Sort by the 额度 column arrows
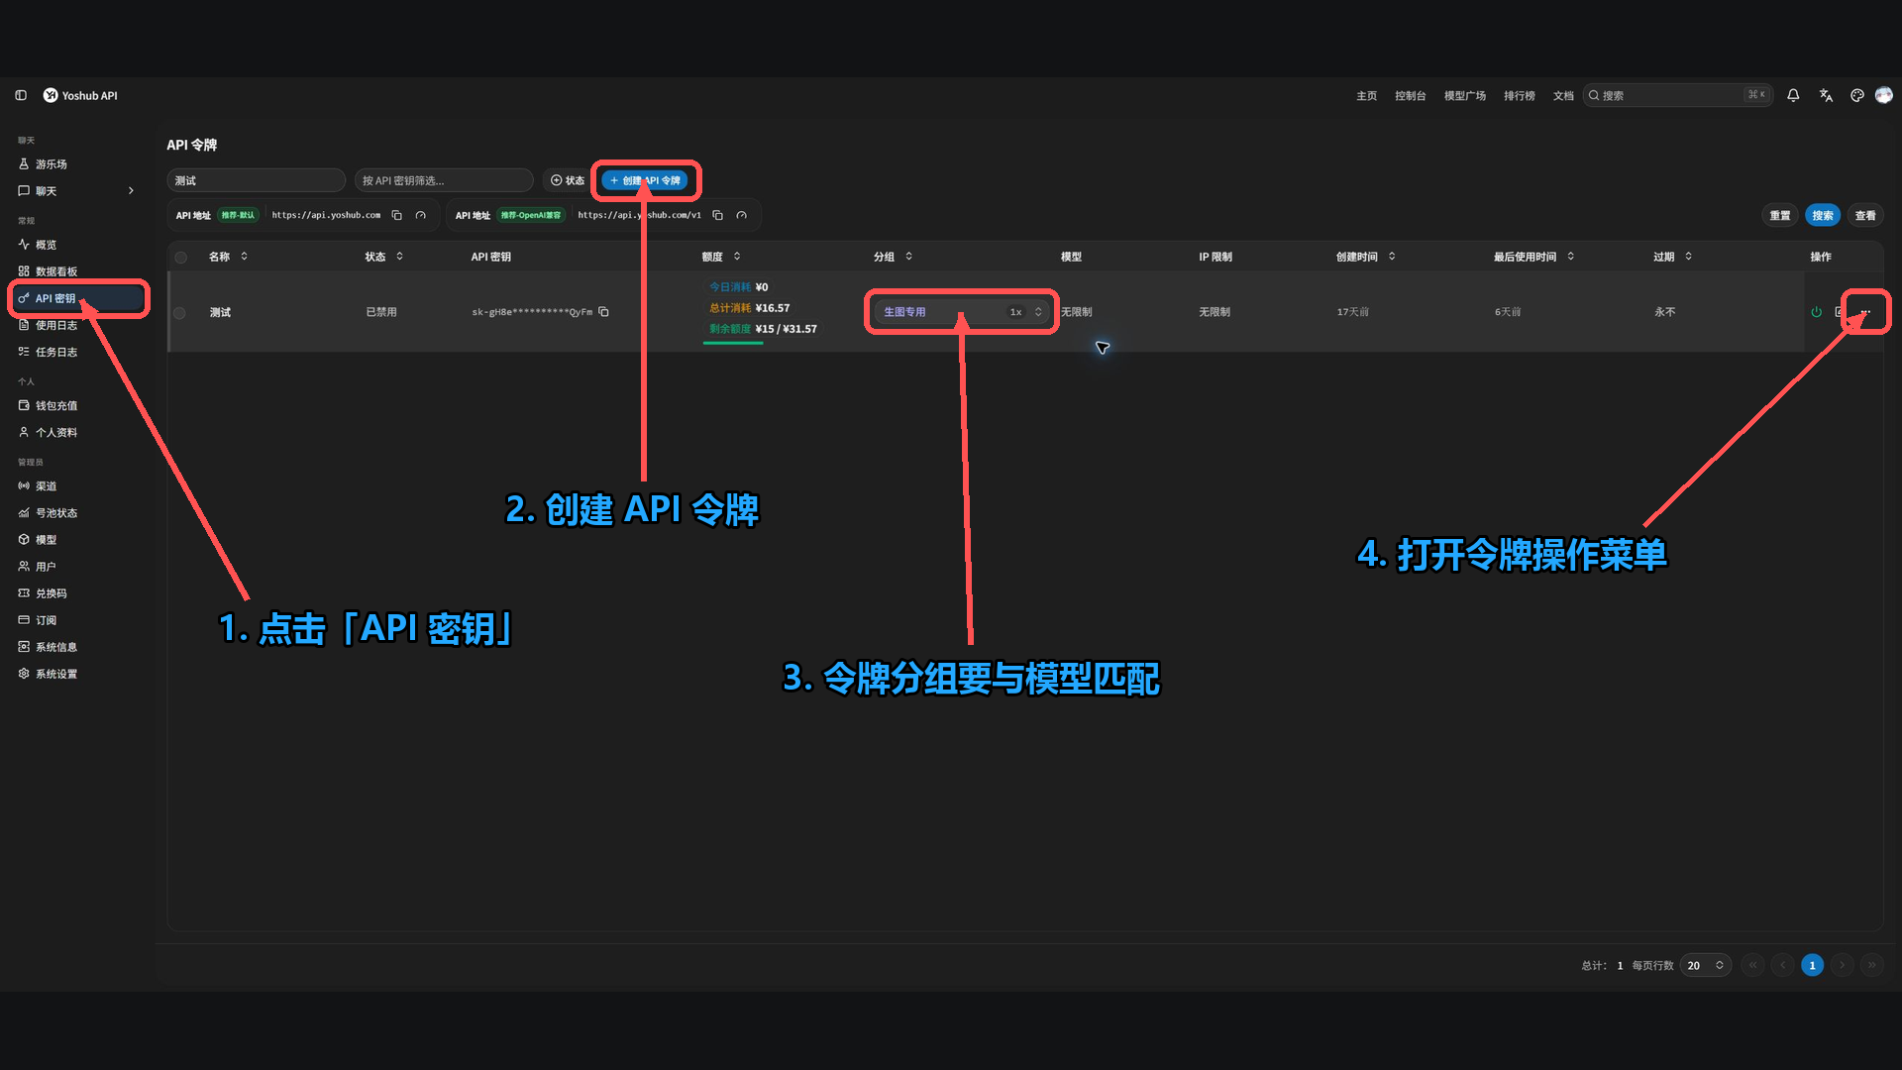Viewport: 1902px width, 1070px height. (x=737, y=257)
